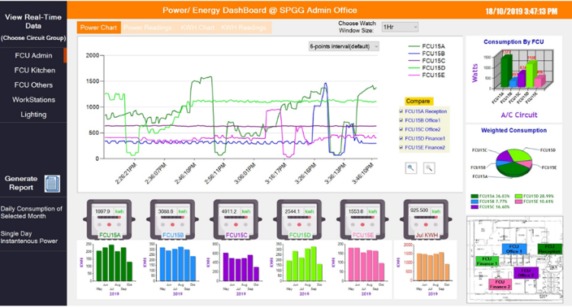The height and width of the screenshot is (308, 572).
Task: Select the FCU15D meter icon
Action: (300, 219)
